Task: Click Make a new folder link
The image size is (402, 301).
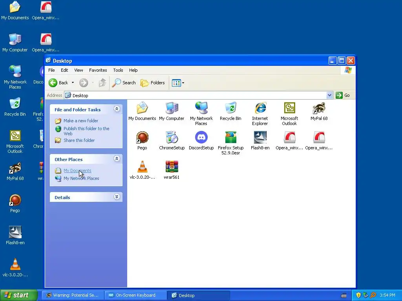Action: (81, 121)
